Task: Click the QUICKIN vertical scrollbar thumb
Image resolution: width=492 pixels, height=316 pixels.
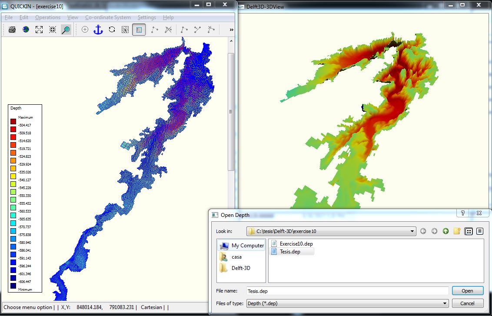Action: (231, 112)
